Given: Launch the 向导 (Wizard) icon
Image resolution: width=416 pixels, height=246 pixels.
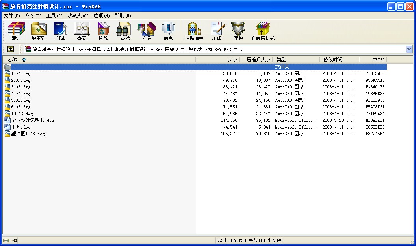Looking at the screenshot, I should [146, 31].
